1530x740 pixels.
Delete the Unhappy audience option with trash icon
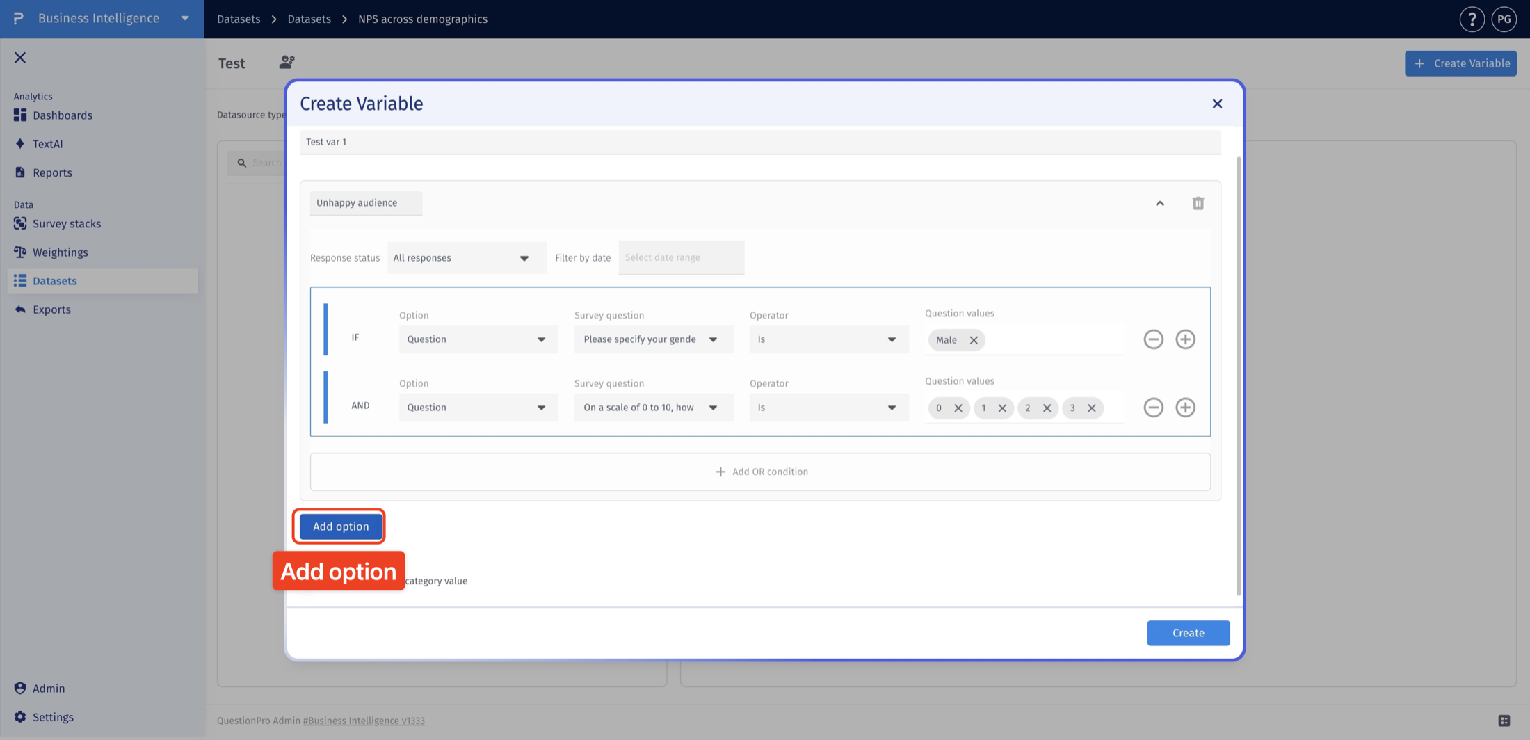coord(1198,203)
